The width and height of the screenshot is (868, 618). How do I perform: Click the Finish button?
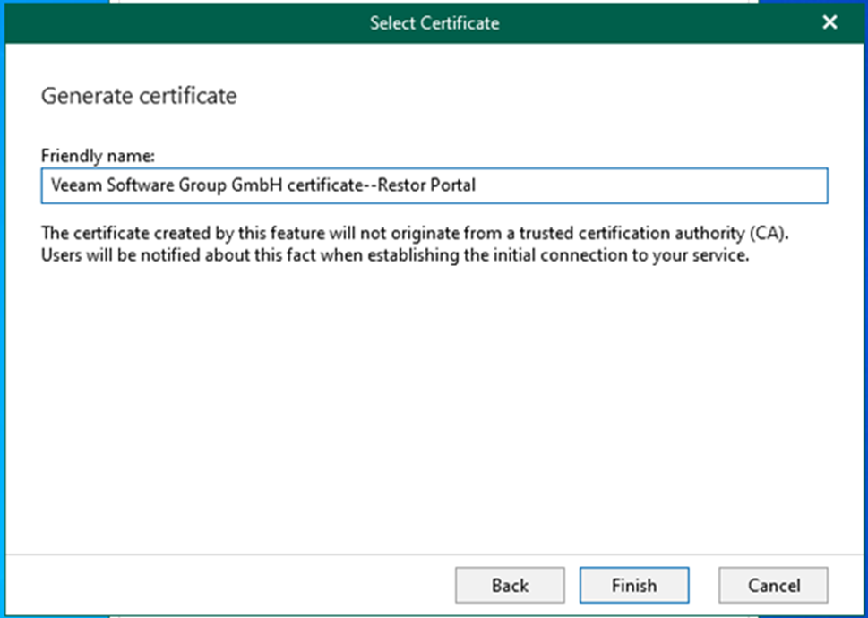coord(634,585)
